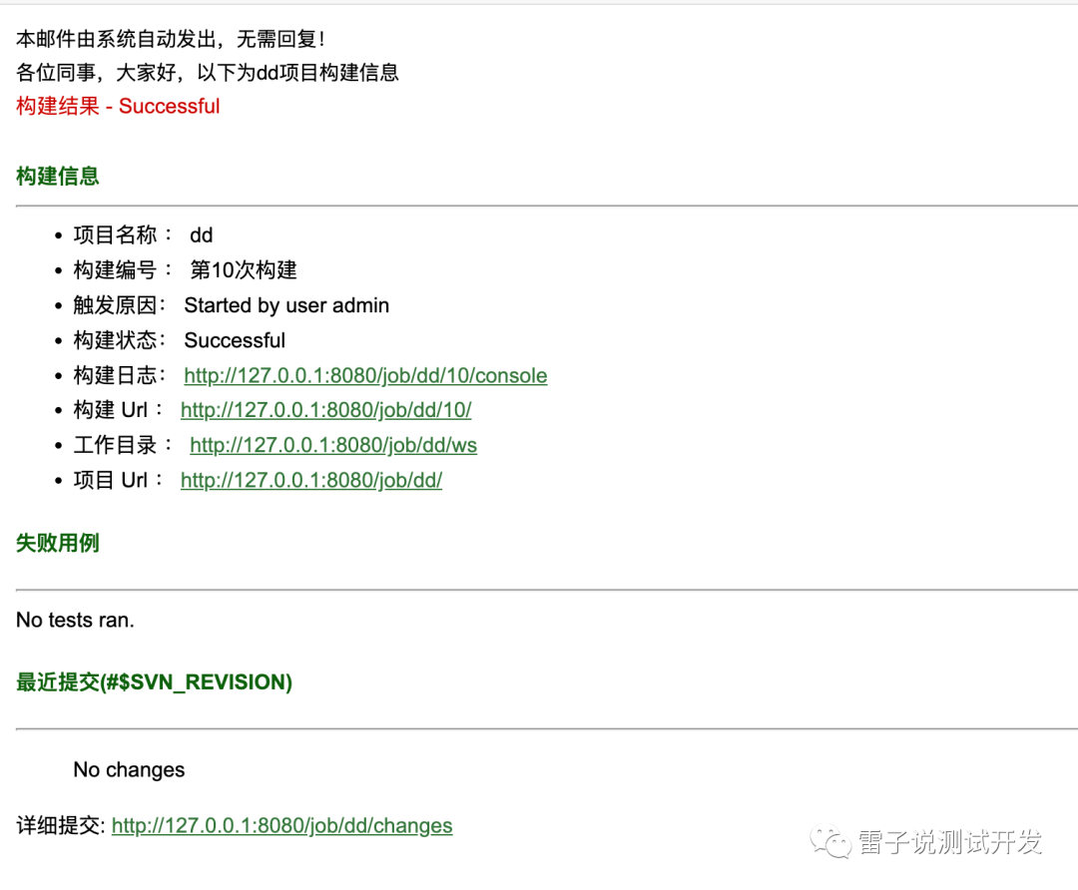Click the '详细提交:' label
The height and width of the screenshot is (890, 1078).
click(x=61, y=825)
